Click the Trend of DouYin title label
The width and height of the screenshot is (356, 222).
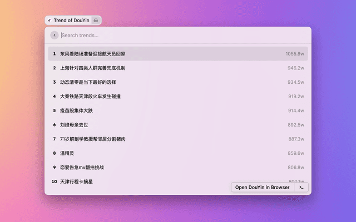(71, 21)
